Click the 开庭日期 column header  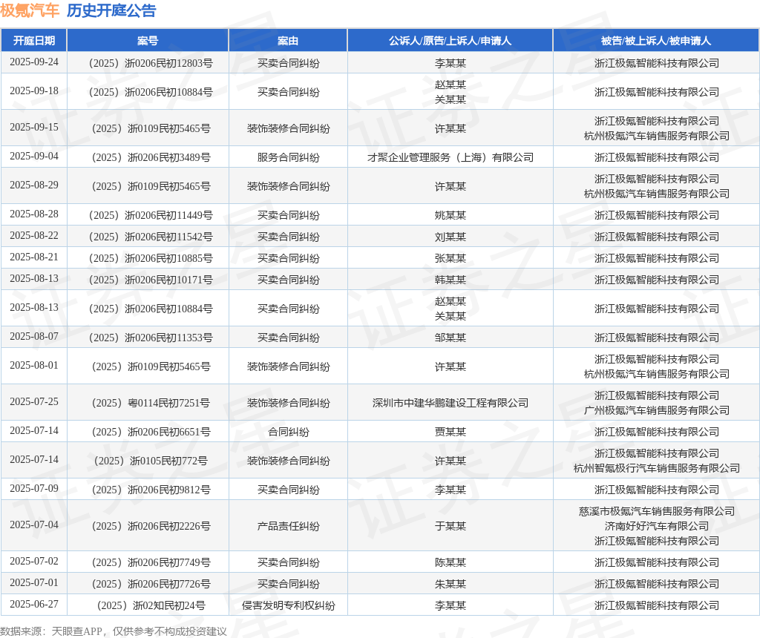tap(34, 41)
